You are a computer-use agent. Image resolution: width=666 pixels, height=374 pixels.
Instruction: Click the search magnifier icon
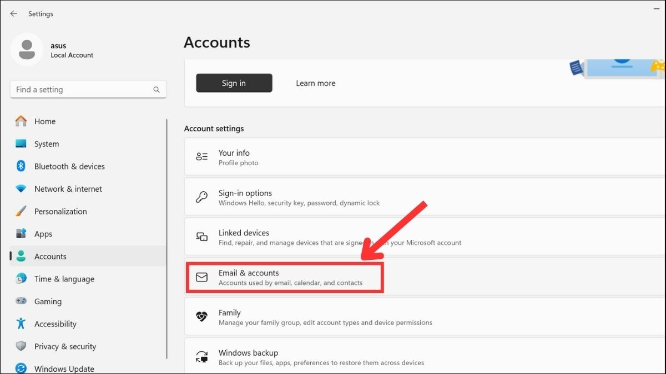point(157,89)
